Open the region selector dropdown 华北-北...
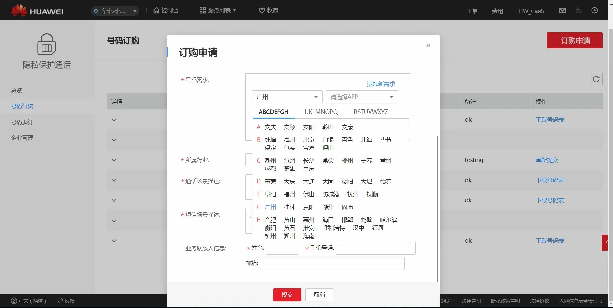Image resolution: width=613 pixels, height=308 pixels. click(115, 11)
